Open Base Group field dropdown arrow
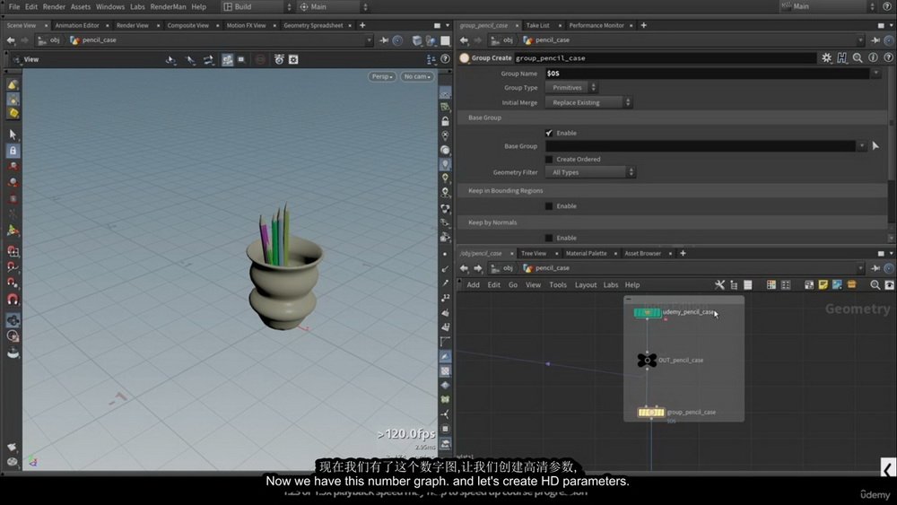 pyautogui.click(x=861, y=146)
